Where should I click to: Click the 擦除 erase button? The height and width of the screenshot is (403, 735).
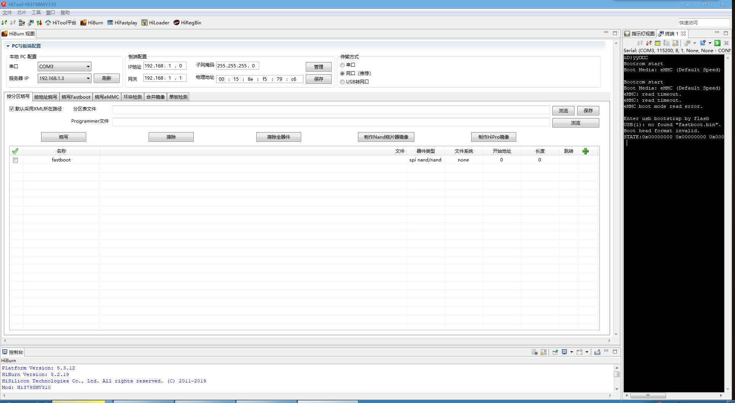pyautogui.click(x=171, y=137)
